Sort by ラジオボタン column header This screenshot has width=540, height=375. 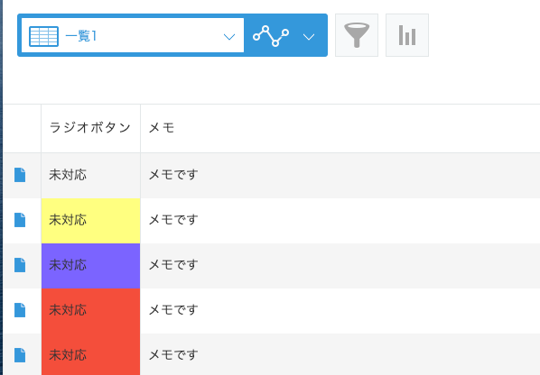(x=90, y=127)
